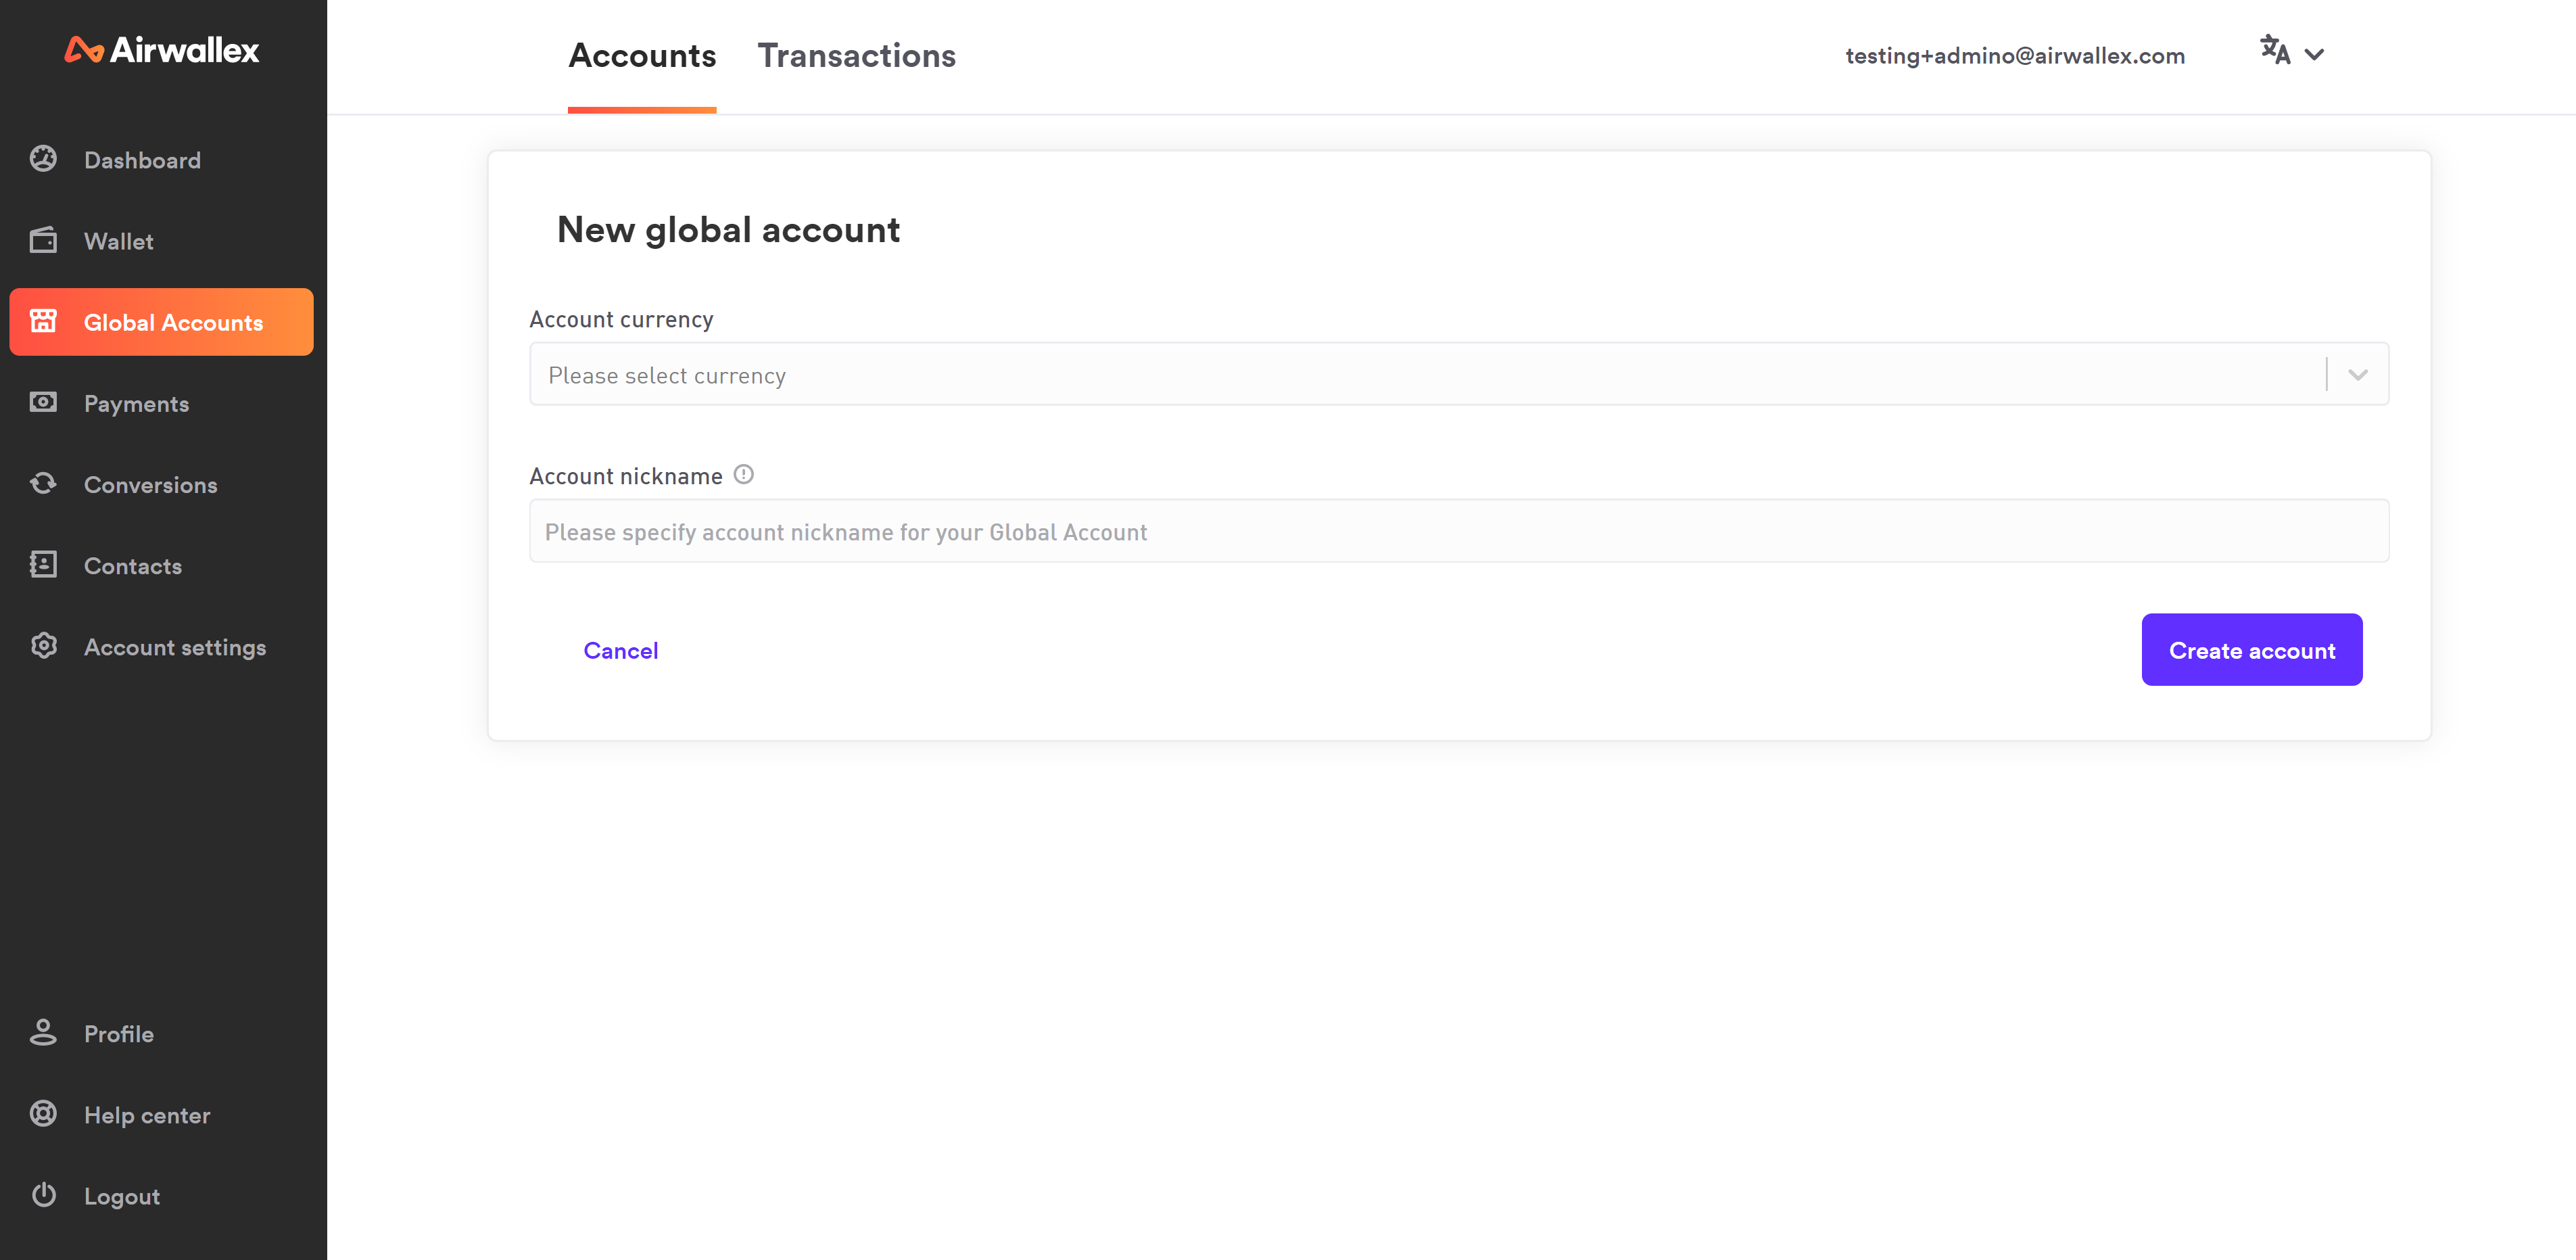The image size is (2576, 1260).
Task: Click the Dashboard gauge icon
Action: click(x=43, y=159)
